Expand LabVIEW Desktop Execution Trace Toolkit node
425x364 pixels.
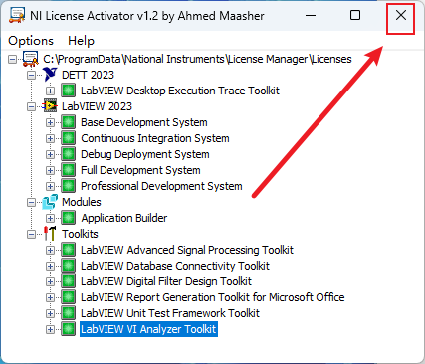(x=50, y=91)
